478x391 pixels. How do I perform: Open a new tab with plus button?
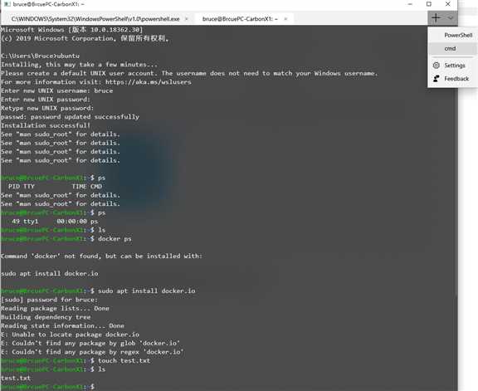pos(436,18)
